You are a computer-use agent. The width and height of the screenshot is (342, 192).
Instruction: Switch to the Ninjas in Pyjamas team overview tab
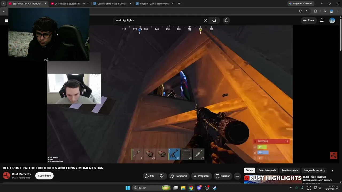(155, 4)
